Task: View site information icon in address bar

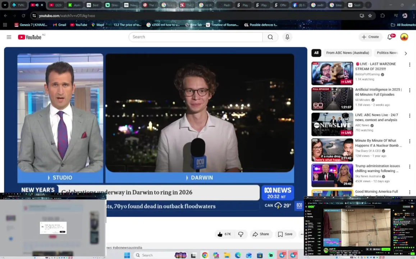Action: coord(34,16)
